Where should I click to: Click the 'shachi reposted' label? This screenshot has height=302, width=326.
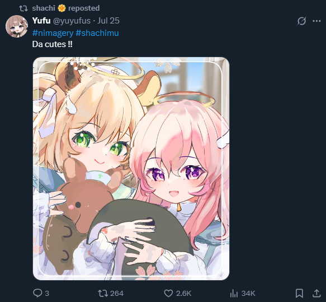coord(66,8)
